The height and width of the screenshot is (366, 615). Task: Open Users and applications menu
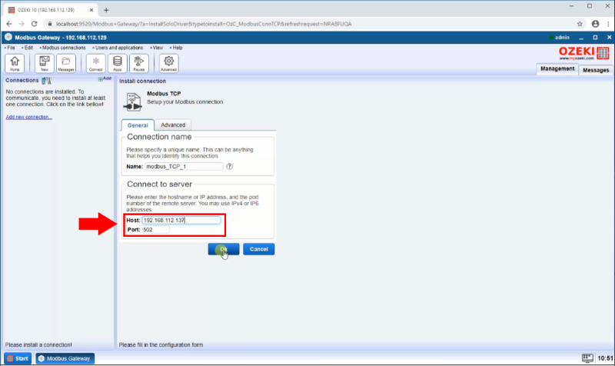pyautogui.click(x=118, y=48)
